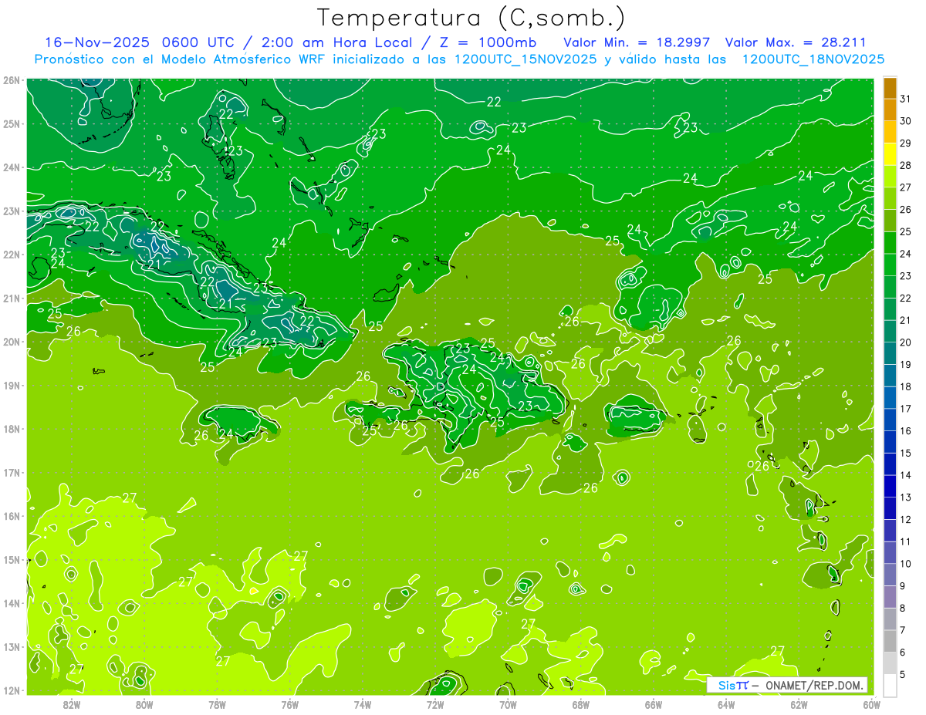
Task: Click the '14N' latitude axis label
Action: 12,603
